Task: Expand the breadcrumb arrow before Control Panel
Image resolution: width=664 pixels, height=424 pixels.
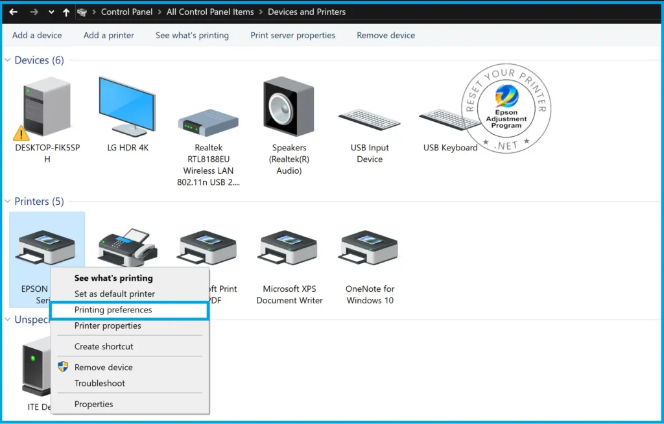Action: pos(94,12)
